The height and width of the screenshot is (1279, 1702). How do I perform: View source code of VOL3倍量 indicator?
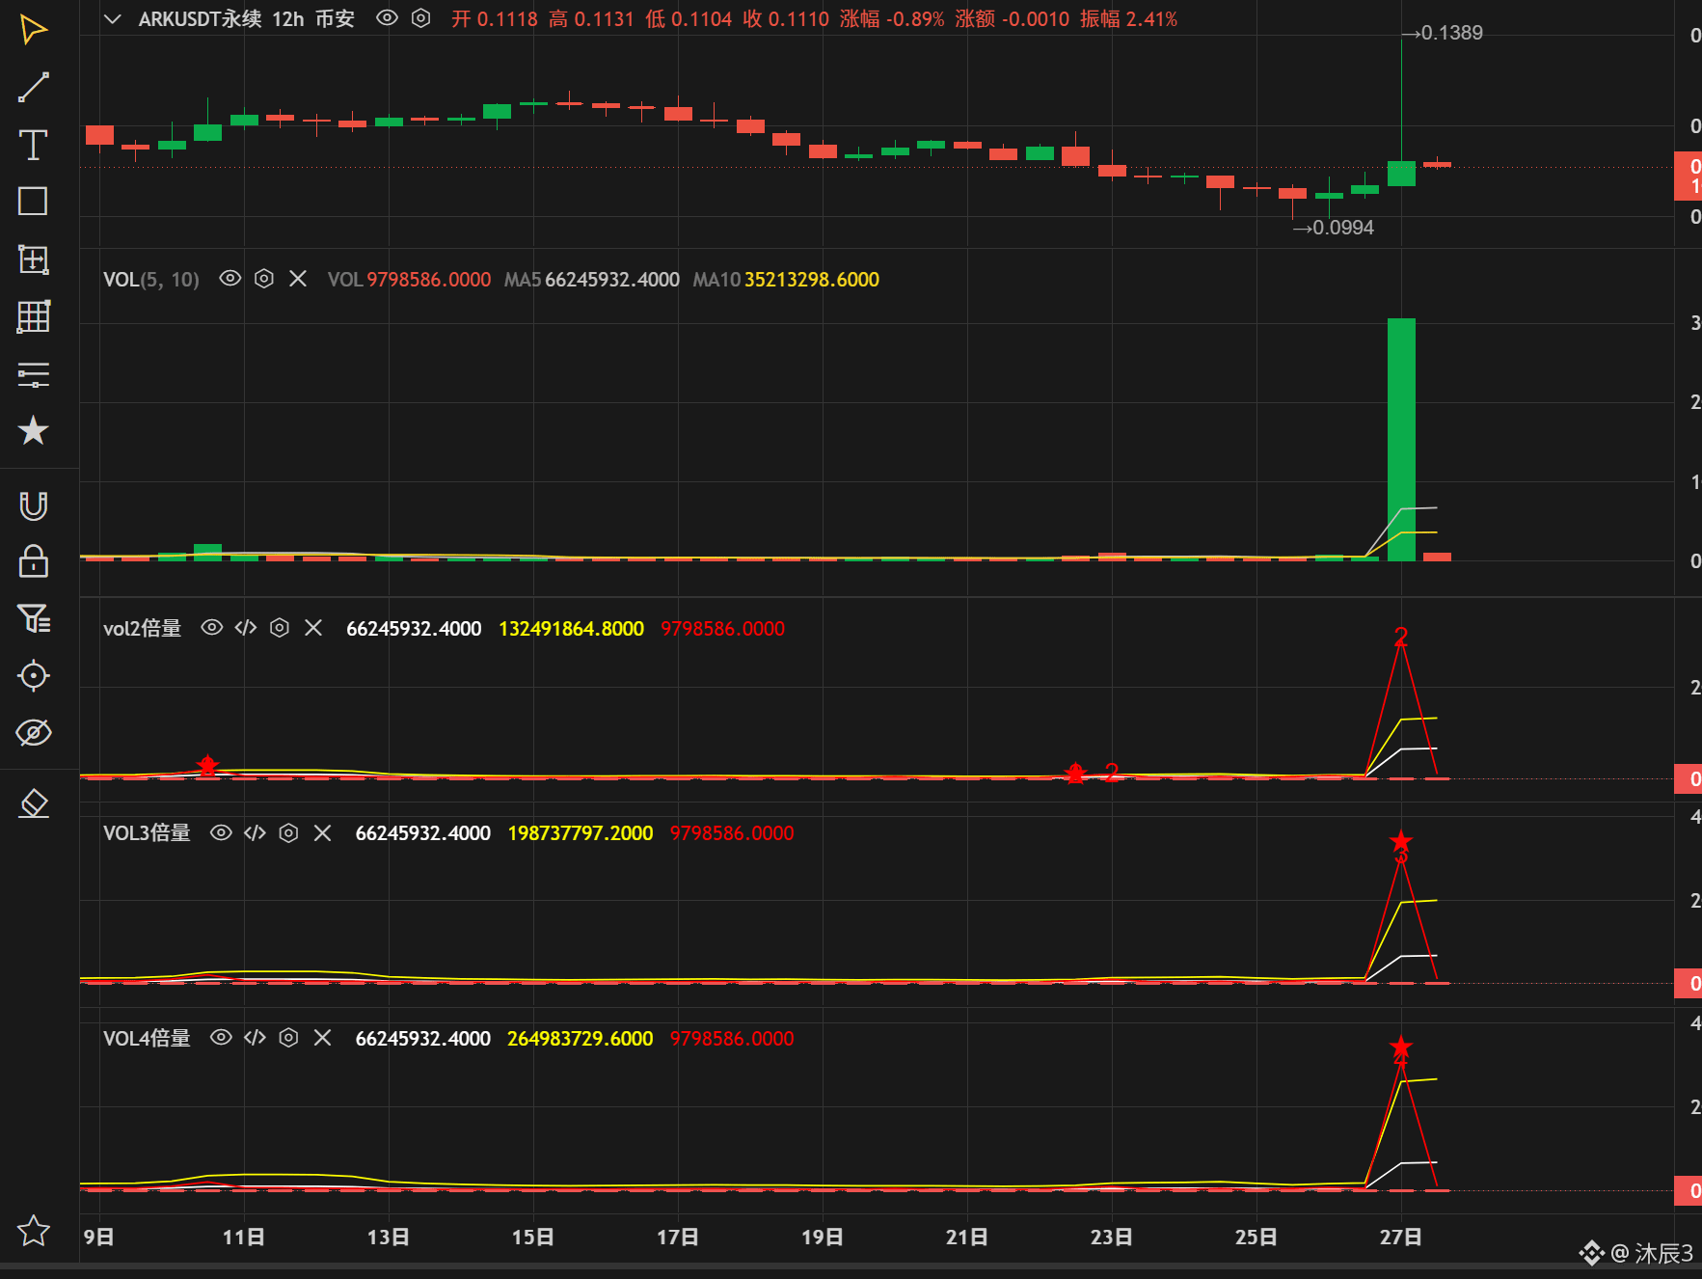pos(255,832)
